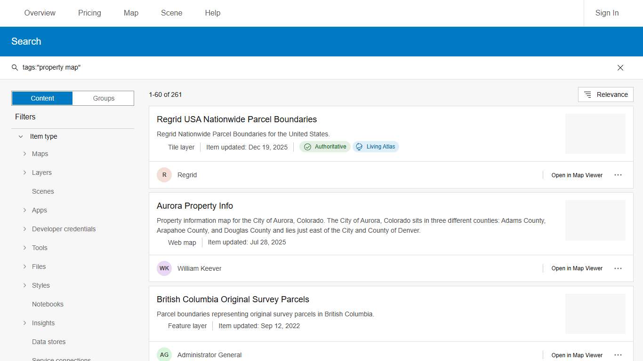Viewport: 643px width, 361px height.
Task: Open the Pricing menu item
Action: 89,13
